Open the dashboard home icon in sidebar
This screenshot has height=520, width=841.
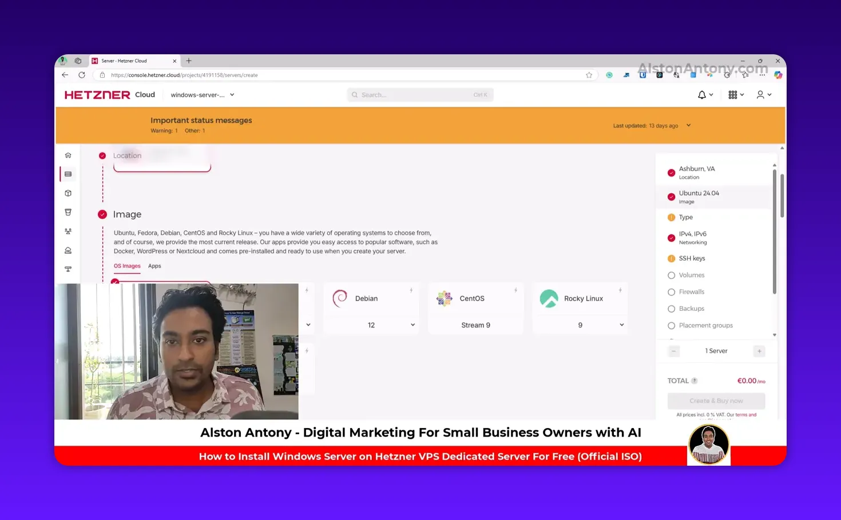tap(68, 155)
